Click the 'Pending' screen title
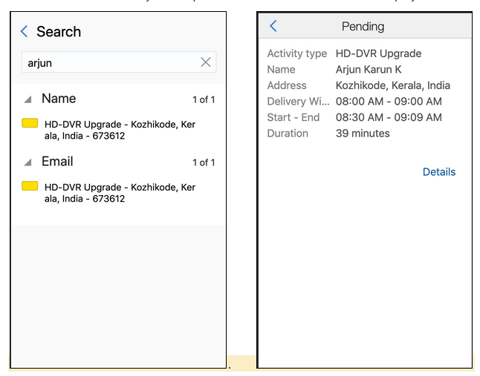This screenshot has height=376, width=480. point(363,27)
